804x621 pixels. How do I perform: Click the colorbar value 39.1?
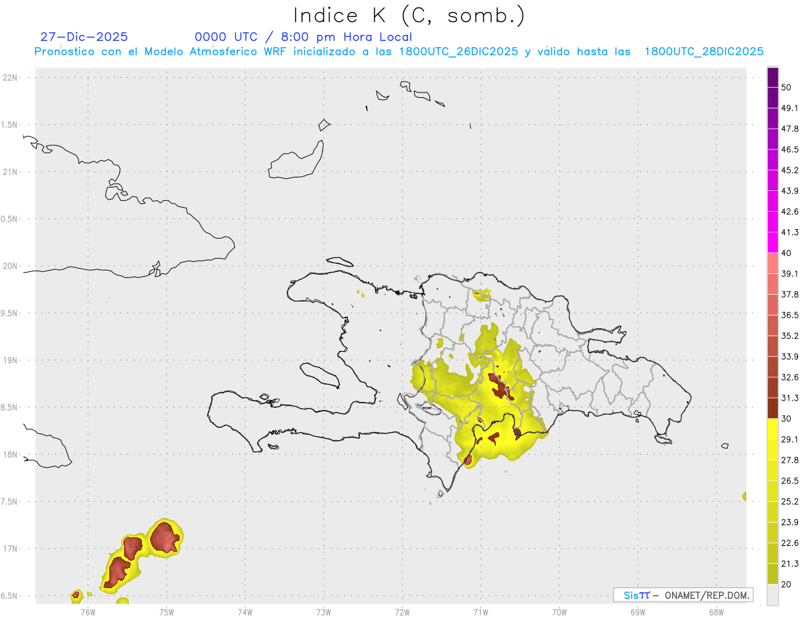[790, 273]
